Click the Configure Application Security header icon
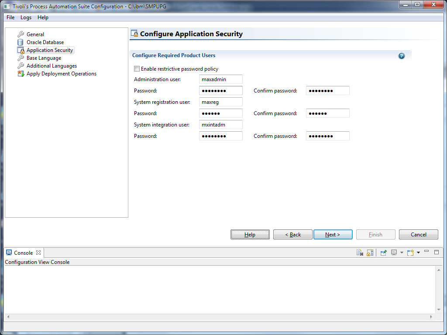 click(x=134, y=33)
